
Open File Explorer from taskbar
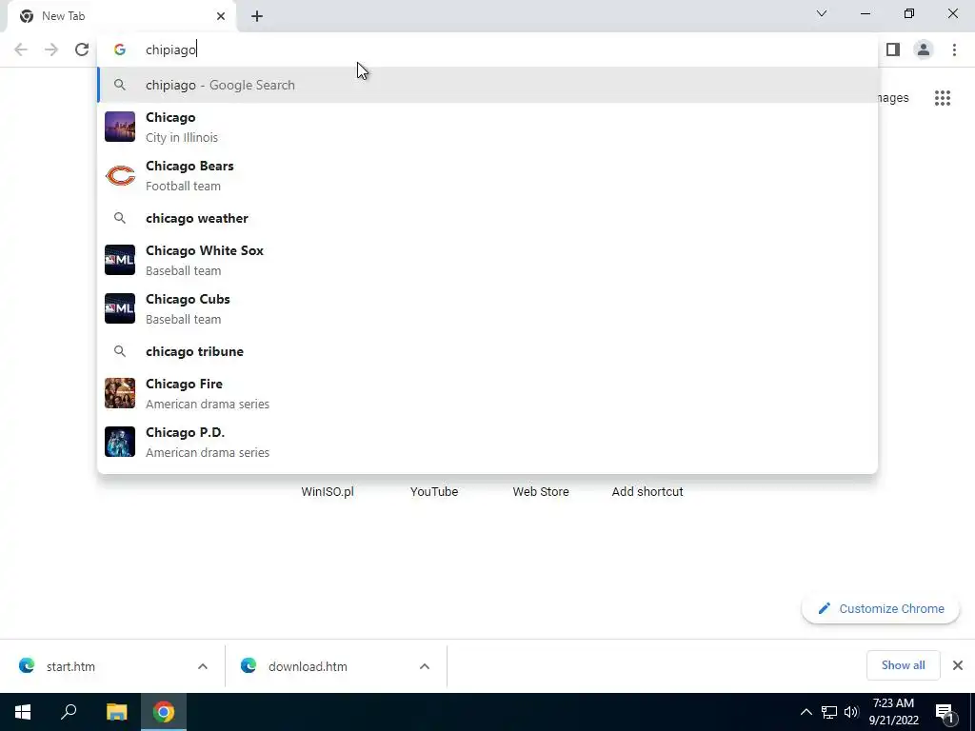(x=116, y=712)
